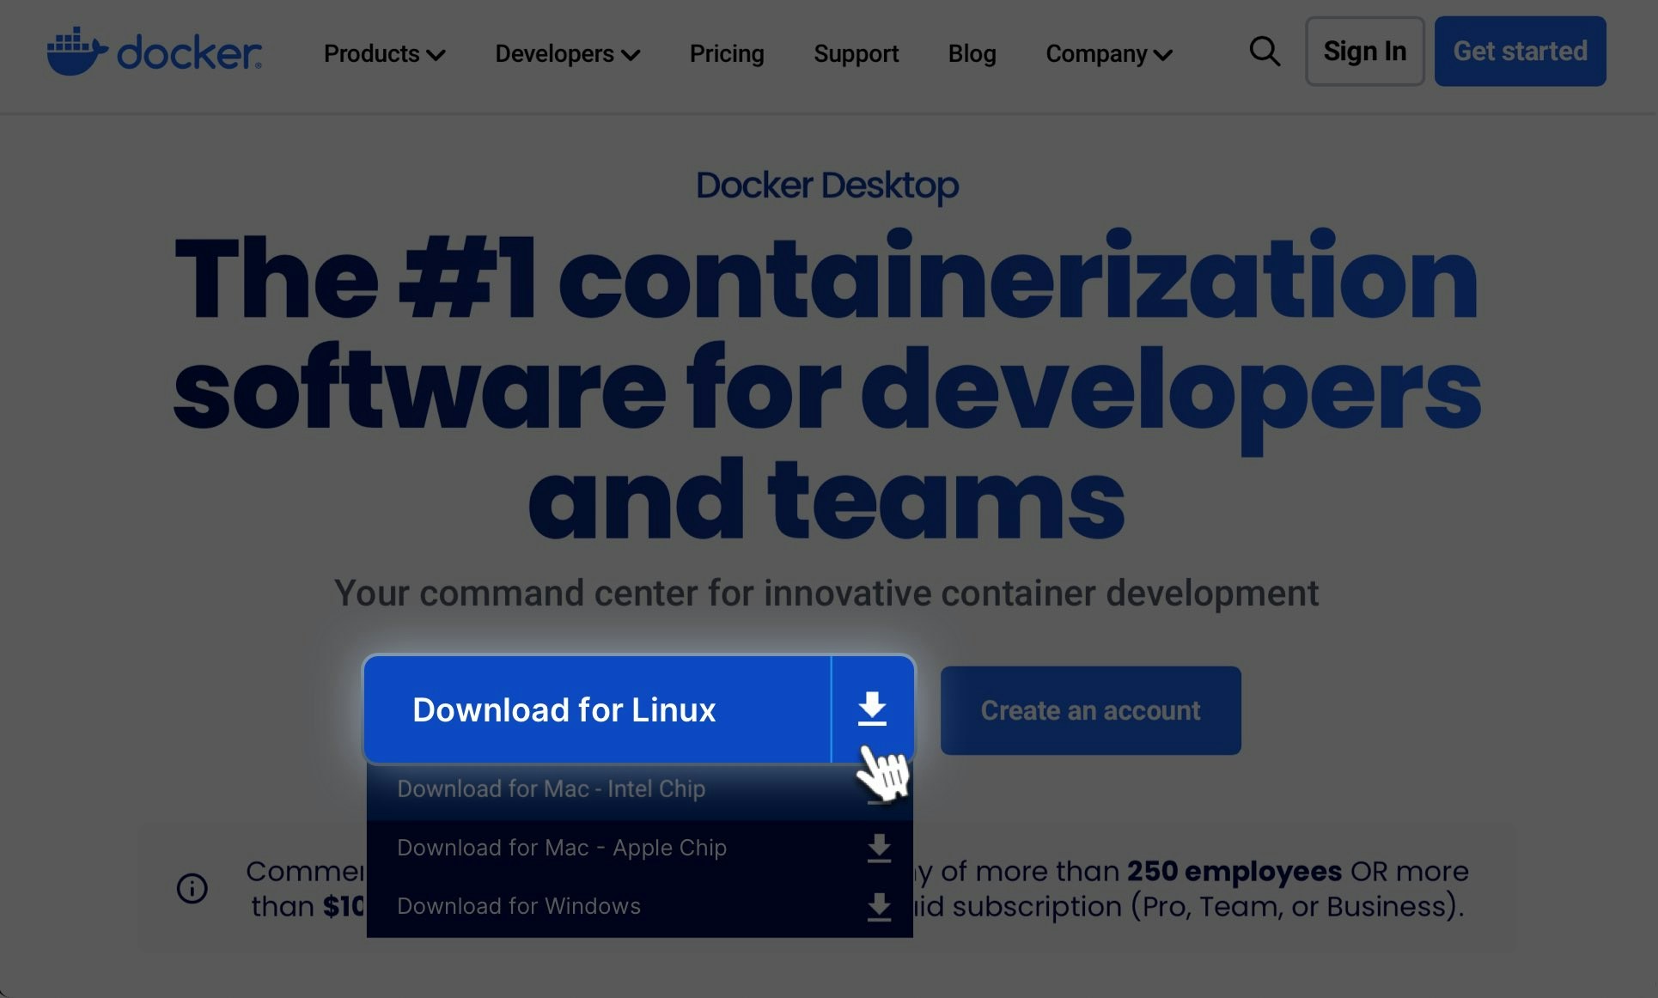Open the Blog link

[x=972, y=54]
